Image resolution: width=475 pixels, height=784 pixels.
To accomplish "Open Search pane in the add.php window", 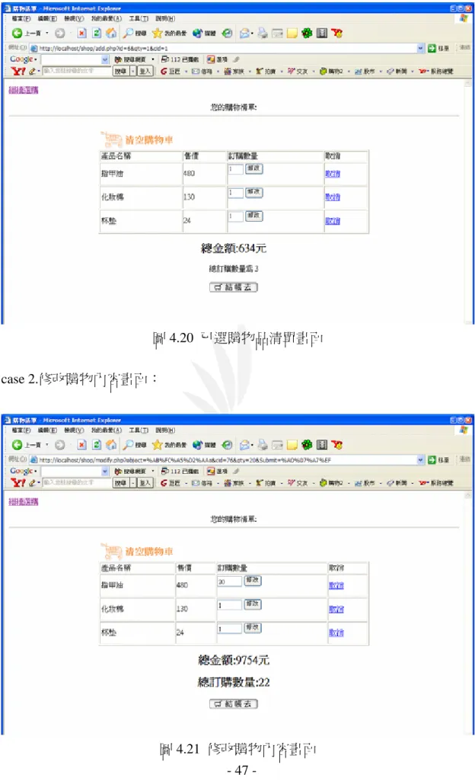I will coord(135,33).
